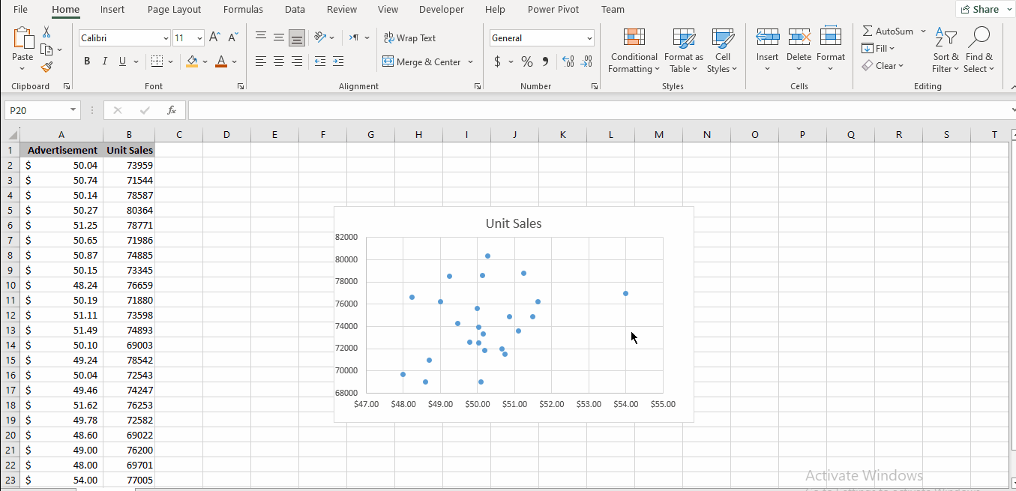1016x491 pixels.
Task: Toggle Italic text formatting
Action: point(105,61)
